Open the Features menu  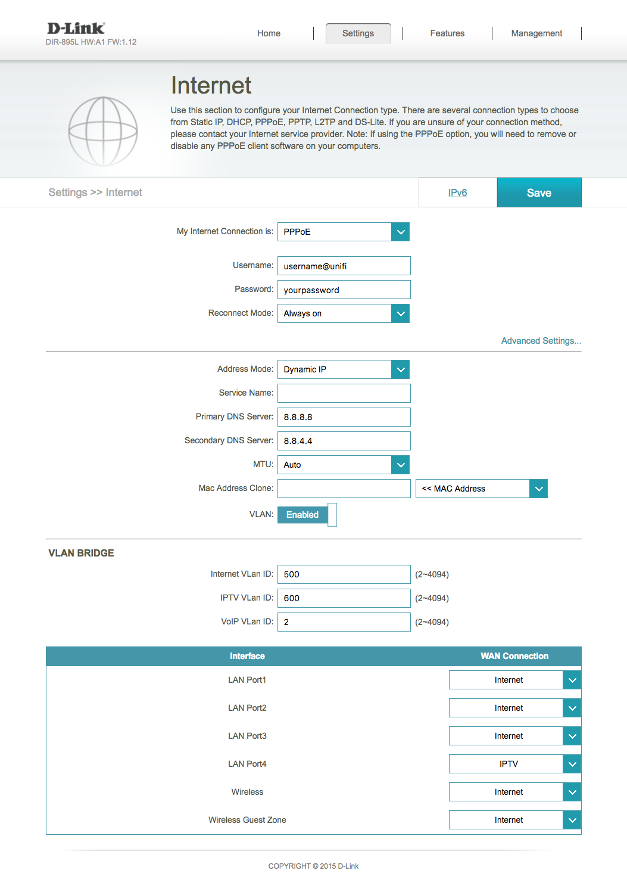click(447, 33)
